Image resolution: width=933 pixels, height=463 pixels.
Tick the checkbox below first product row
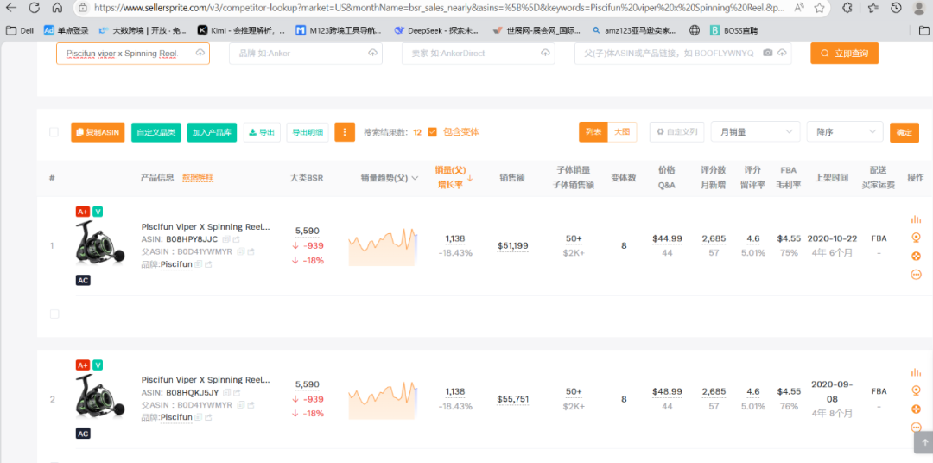point(54,314)
